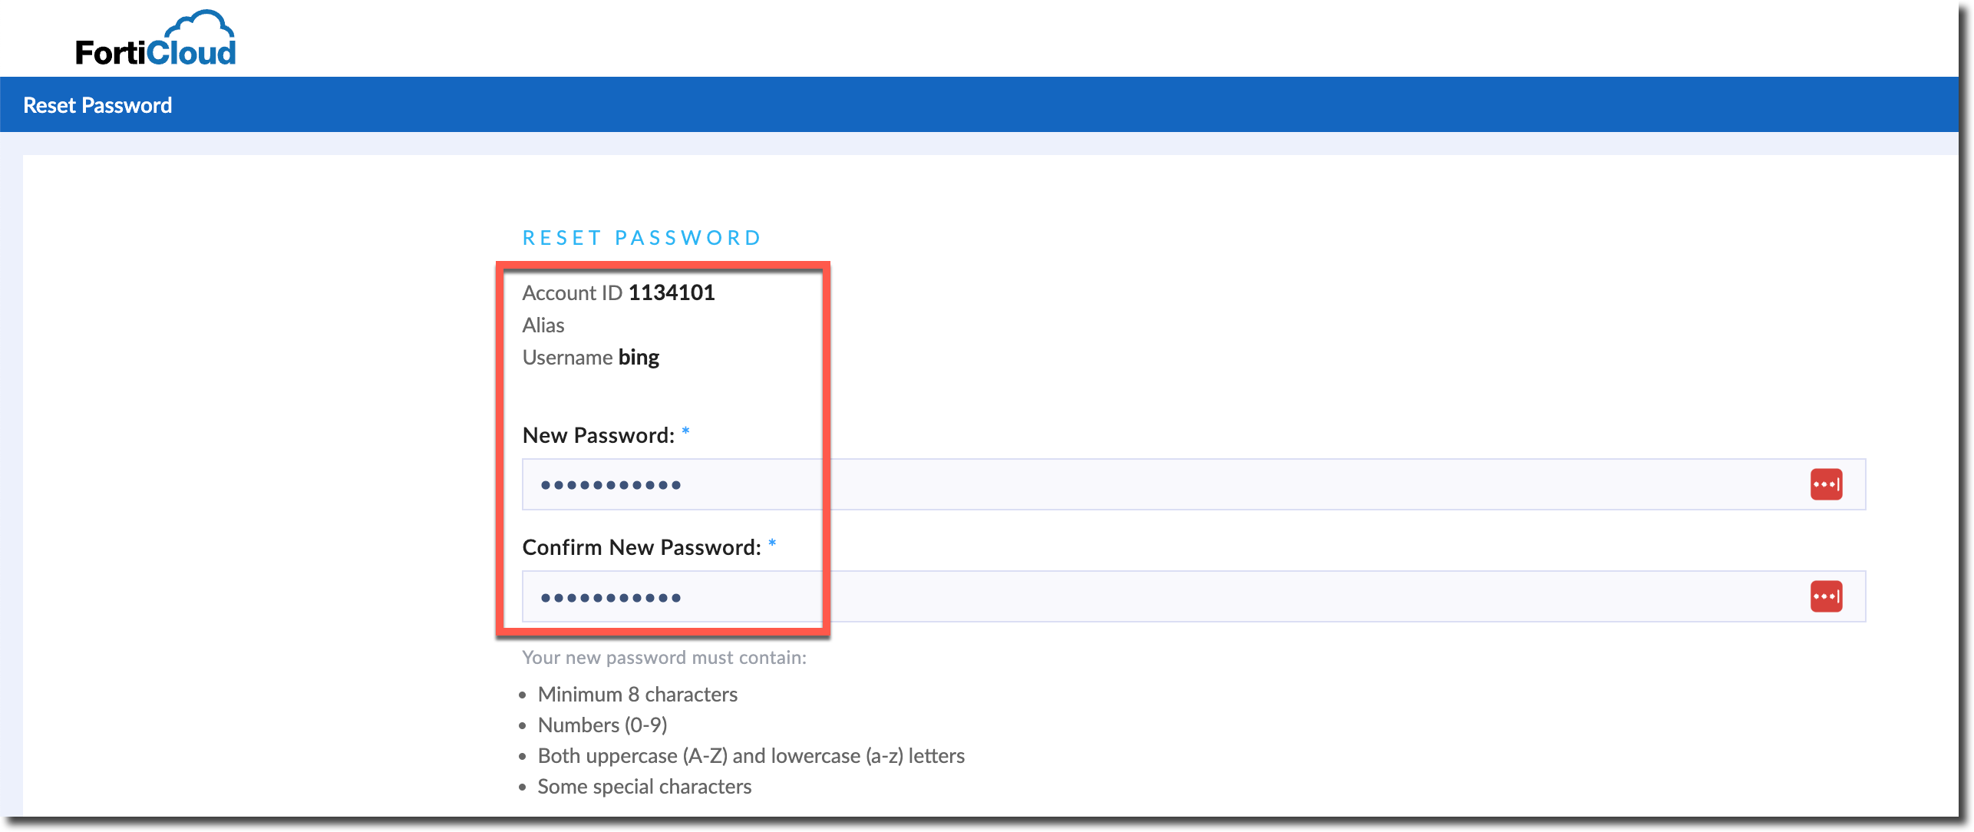Viewport: 1974px width, 832px height.
Task: Click the light-blue RESET PASSWORD section heading
Action: (642, 238)
